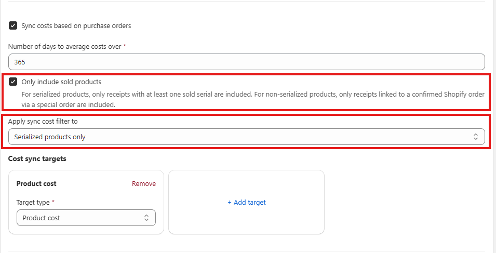This screenshot has width=496, height=253.
Task: Click the chevron arrows icon on the Target type select
Action: 146,218
